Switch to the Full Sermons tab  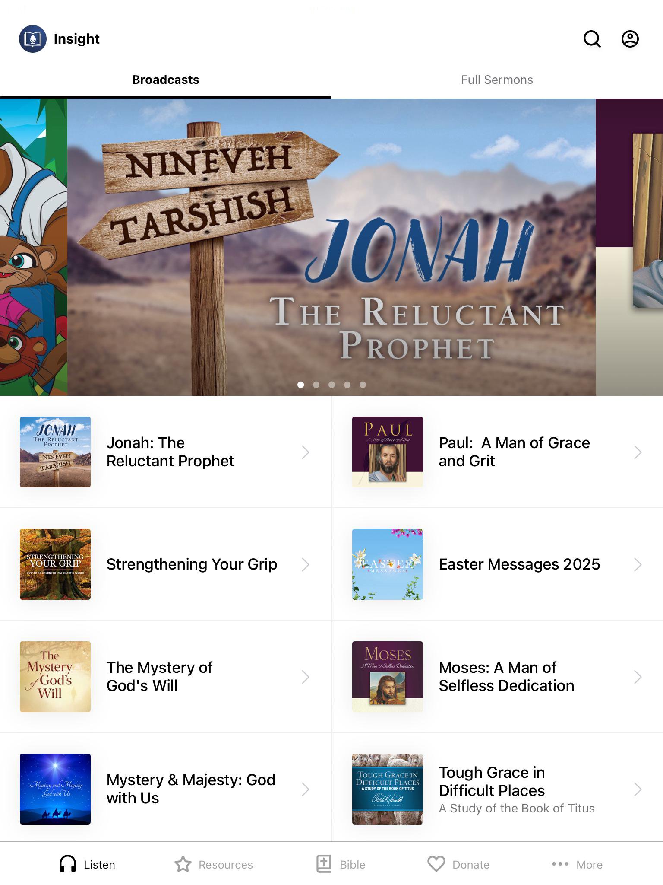[x=497, y=80]
